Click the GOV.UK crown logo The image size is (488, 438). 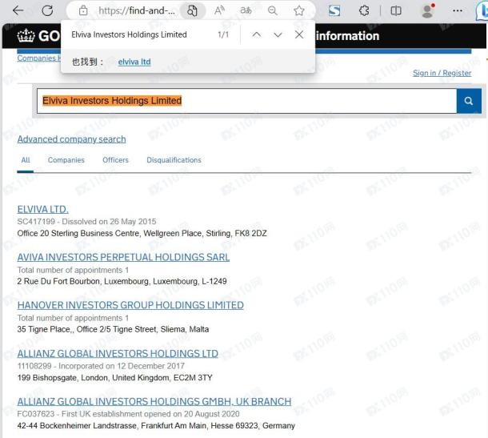(26, 35)
